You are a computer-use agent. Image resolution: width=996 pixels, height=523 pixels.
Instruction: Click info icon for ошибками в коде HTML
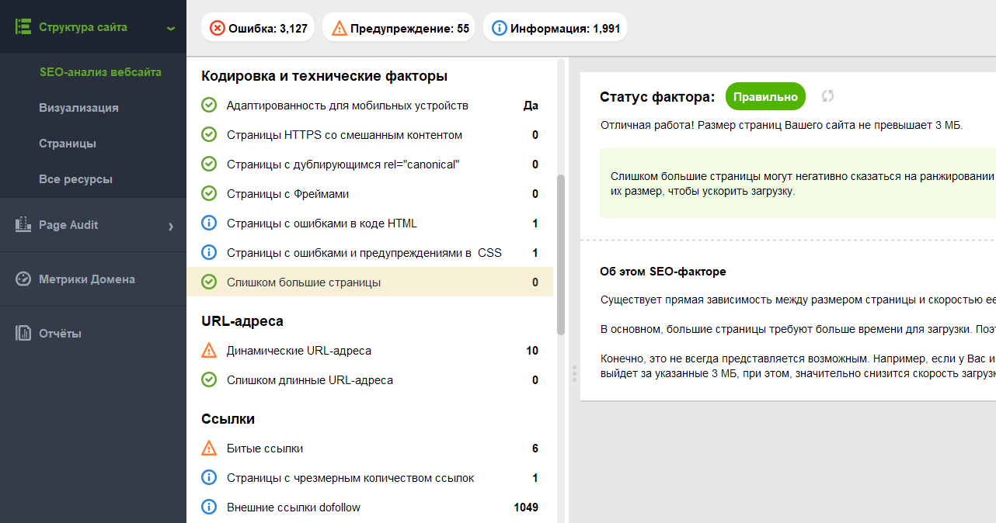tap(209, 223)
